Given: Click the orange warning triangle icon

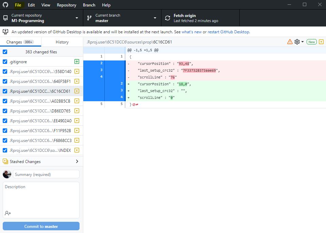Looking at the screenshot, I should [x=290, y=42].
